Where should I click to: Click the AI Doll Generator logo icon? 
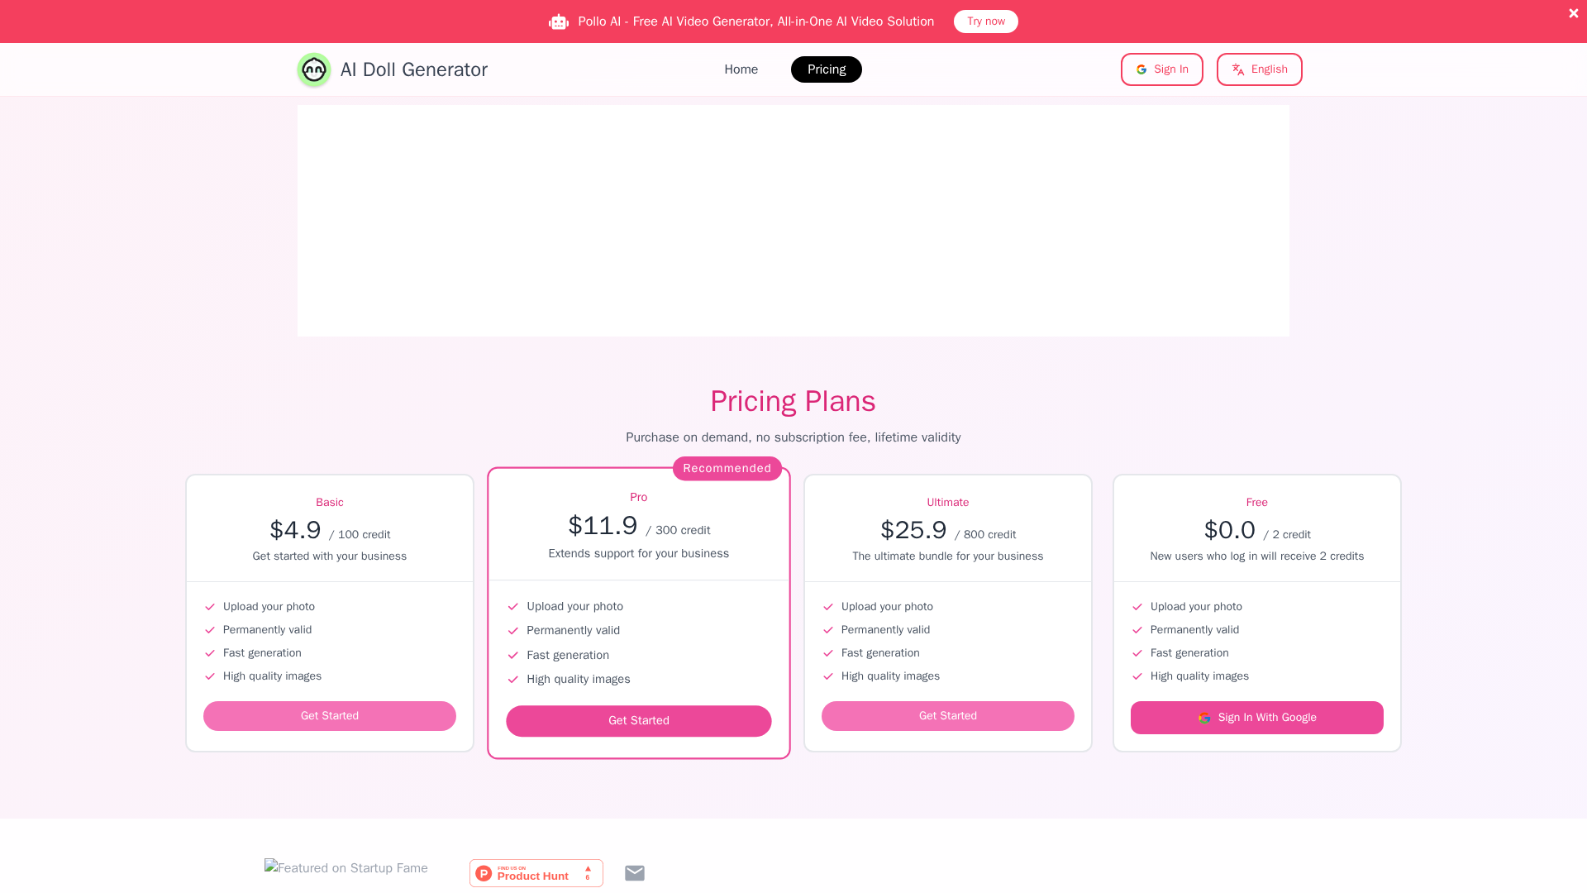[314, 69]
